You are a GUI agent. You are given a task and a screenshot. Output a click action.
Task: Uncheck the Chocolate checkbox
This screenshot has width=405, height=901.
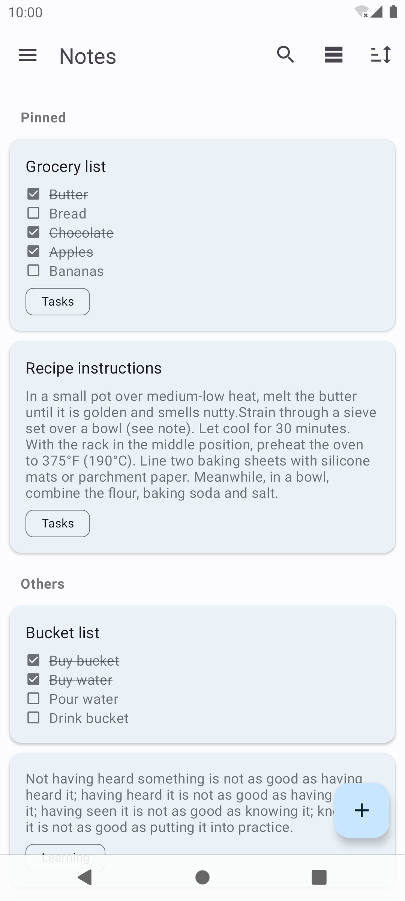click(33, 232)
